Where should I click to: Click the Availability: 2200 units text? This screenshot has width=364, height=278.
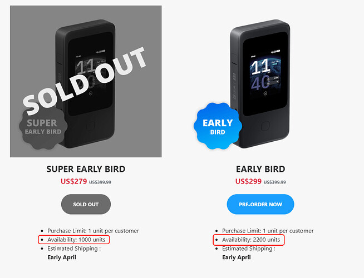(251, 240)
